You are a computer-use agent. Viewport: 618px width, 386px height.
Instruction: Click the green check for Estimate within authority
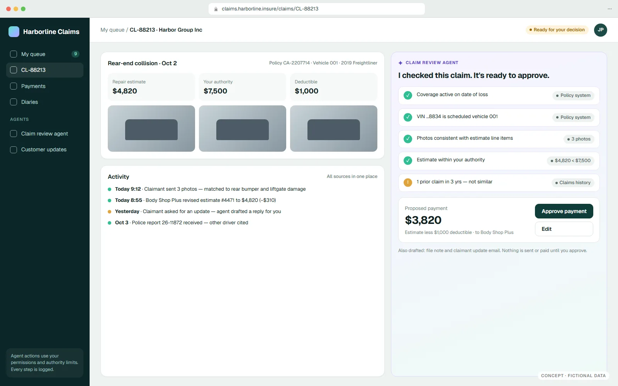408,160
